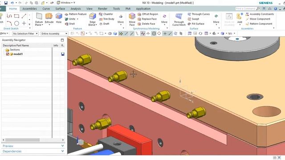Click the Swept surface tool

(193, 19)
